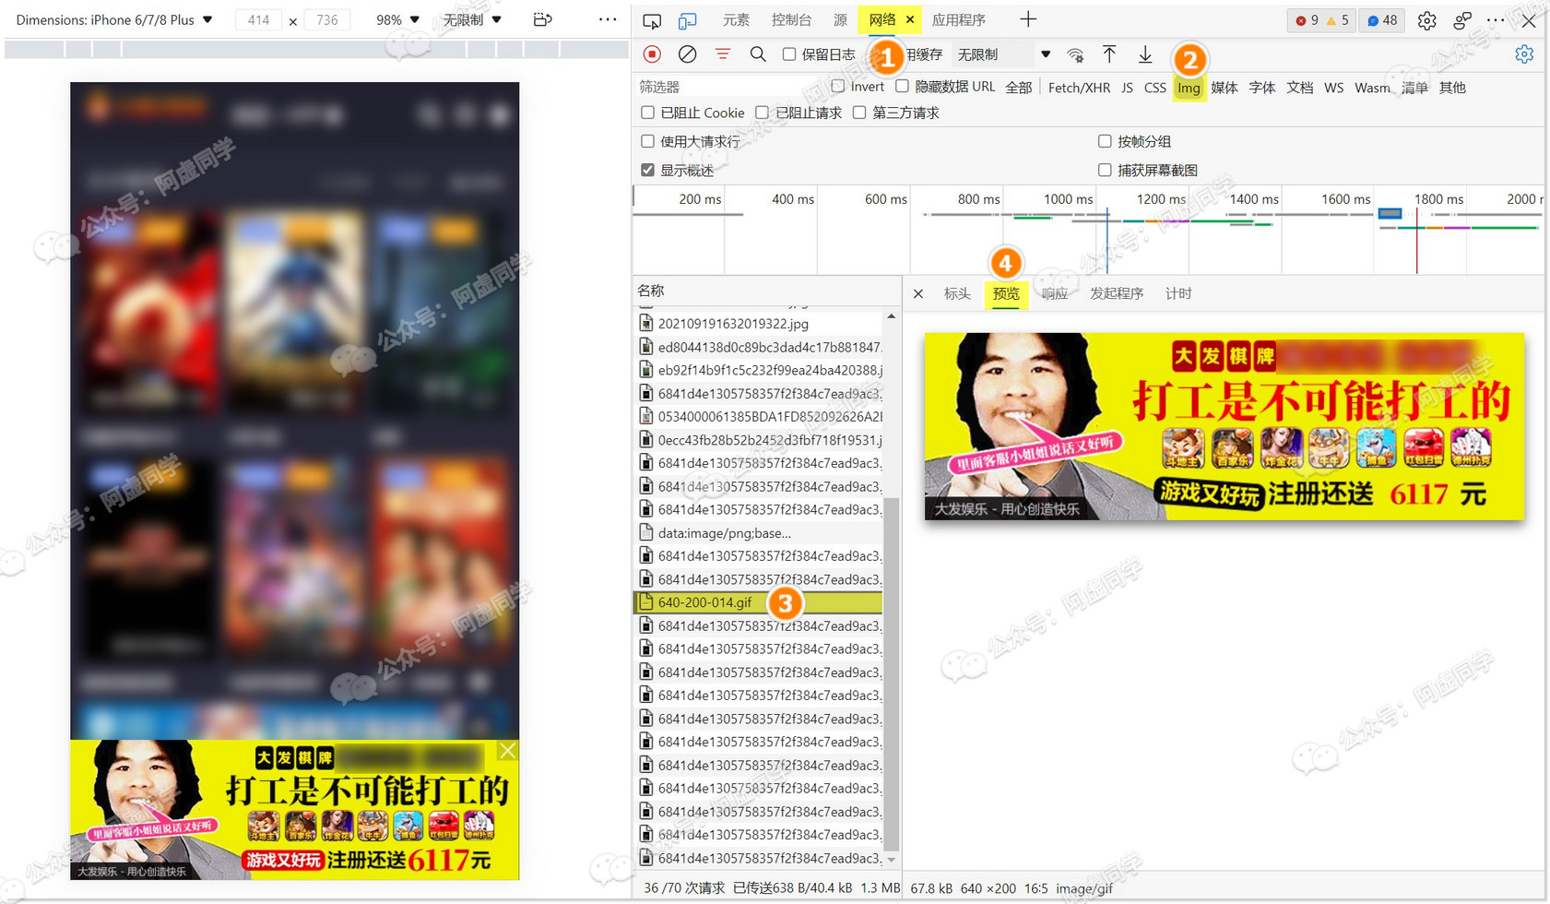1550x904 pixels.
Task: Click the record network log button
Action: point(652,54)
